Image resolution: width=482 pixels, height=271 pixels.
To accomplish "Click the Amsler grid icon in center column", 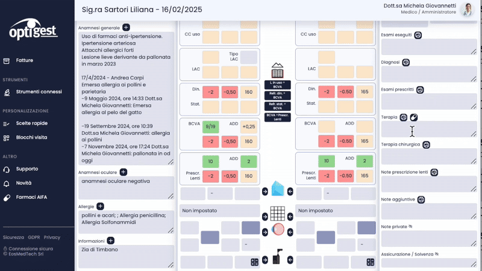I will 278,214.
